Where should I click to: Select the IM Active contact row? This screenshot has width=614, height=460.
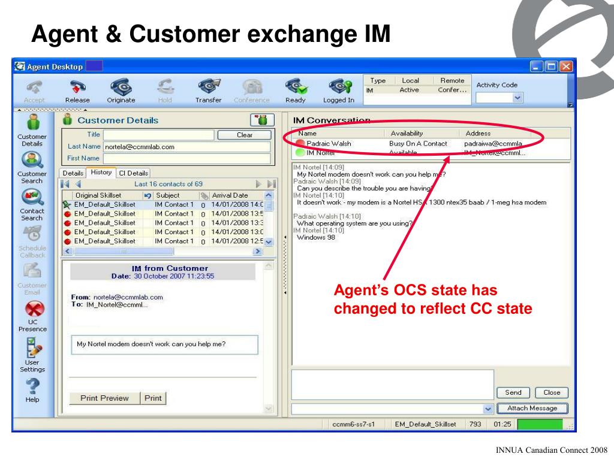[417, 90]
